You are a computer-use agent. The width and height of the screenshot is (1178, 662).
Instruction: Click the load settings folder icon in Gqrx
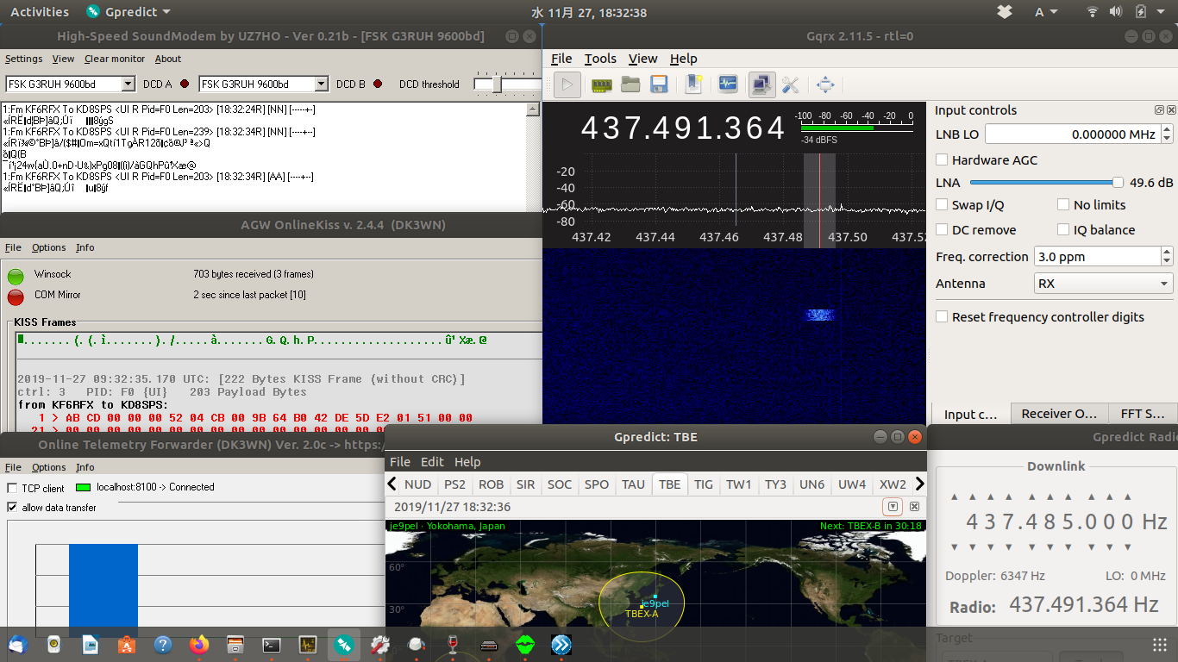(x=630, y=84)
